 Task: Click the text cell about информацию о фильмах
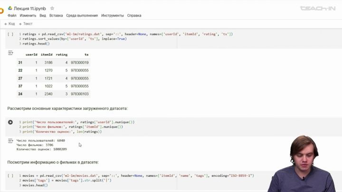tap(59, 162)
